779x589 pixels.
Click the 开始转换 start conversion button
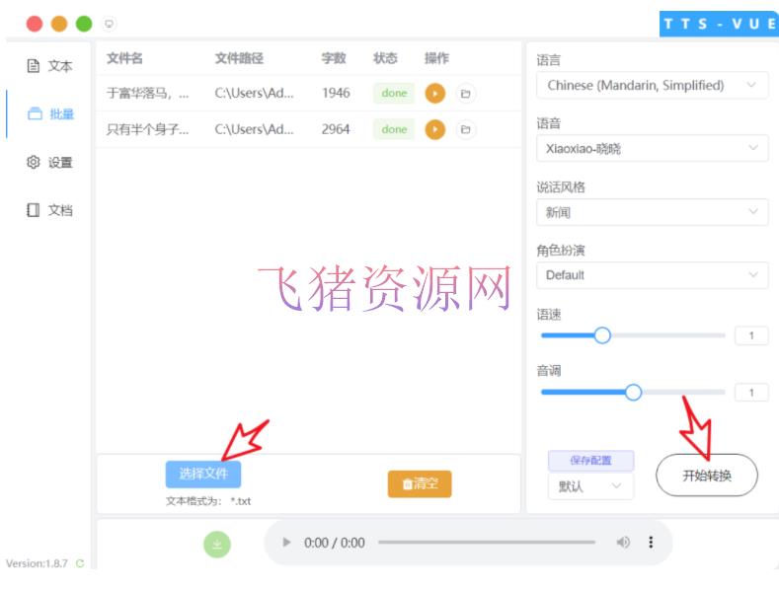707,476
